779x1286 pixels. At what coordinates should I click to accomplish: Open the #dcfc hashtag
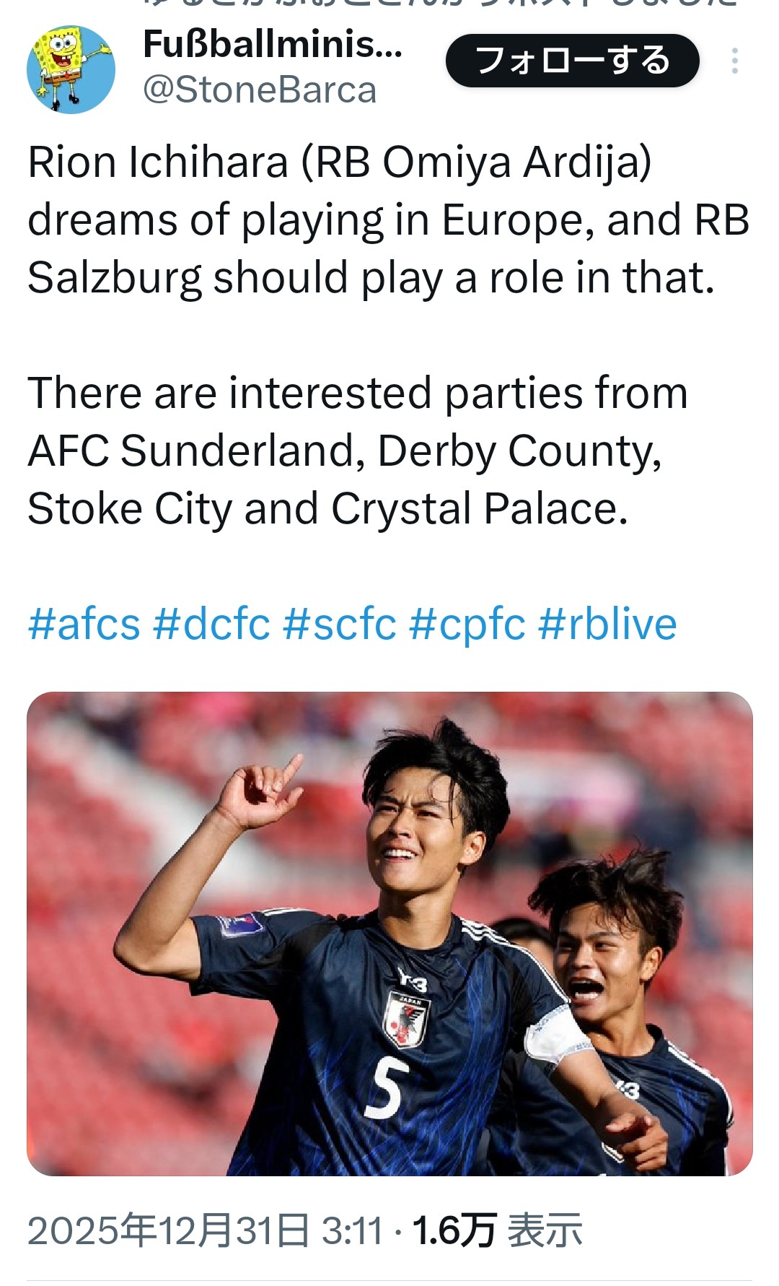pyautogui.click(x=211, y=624)
